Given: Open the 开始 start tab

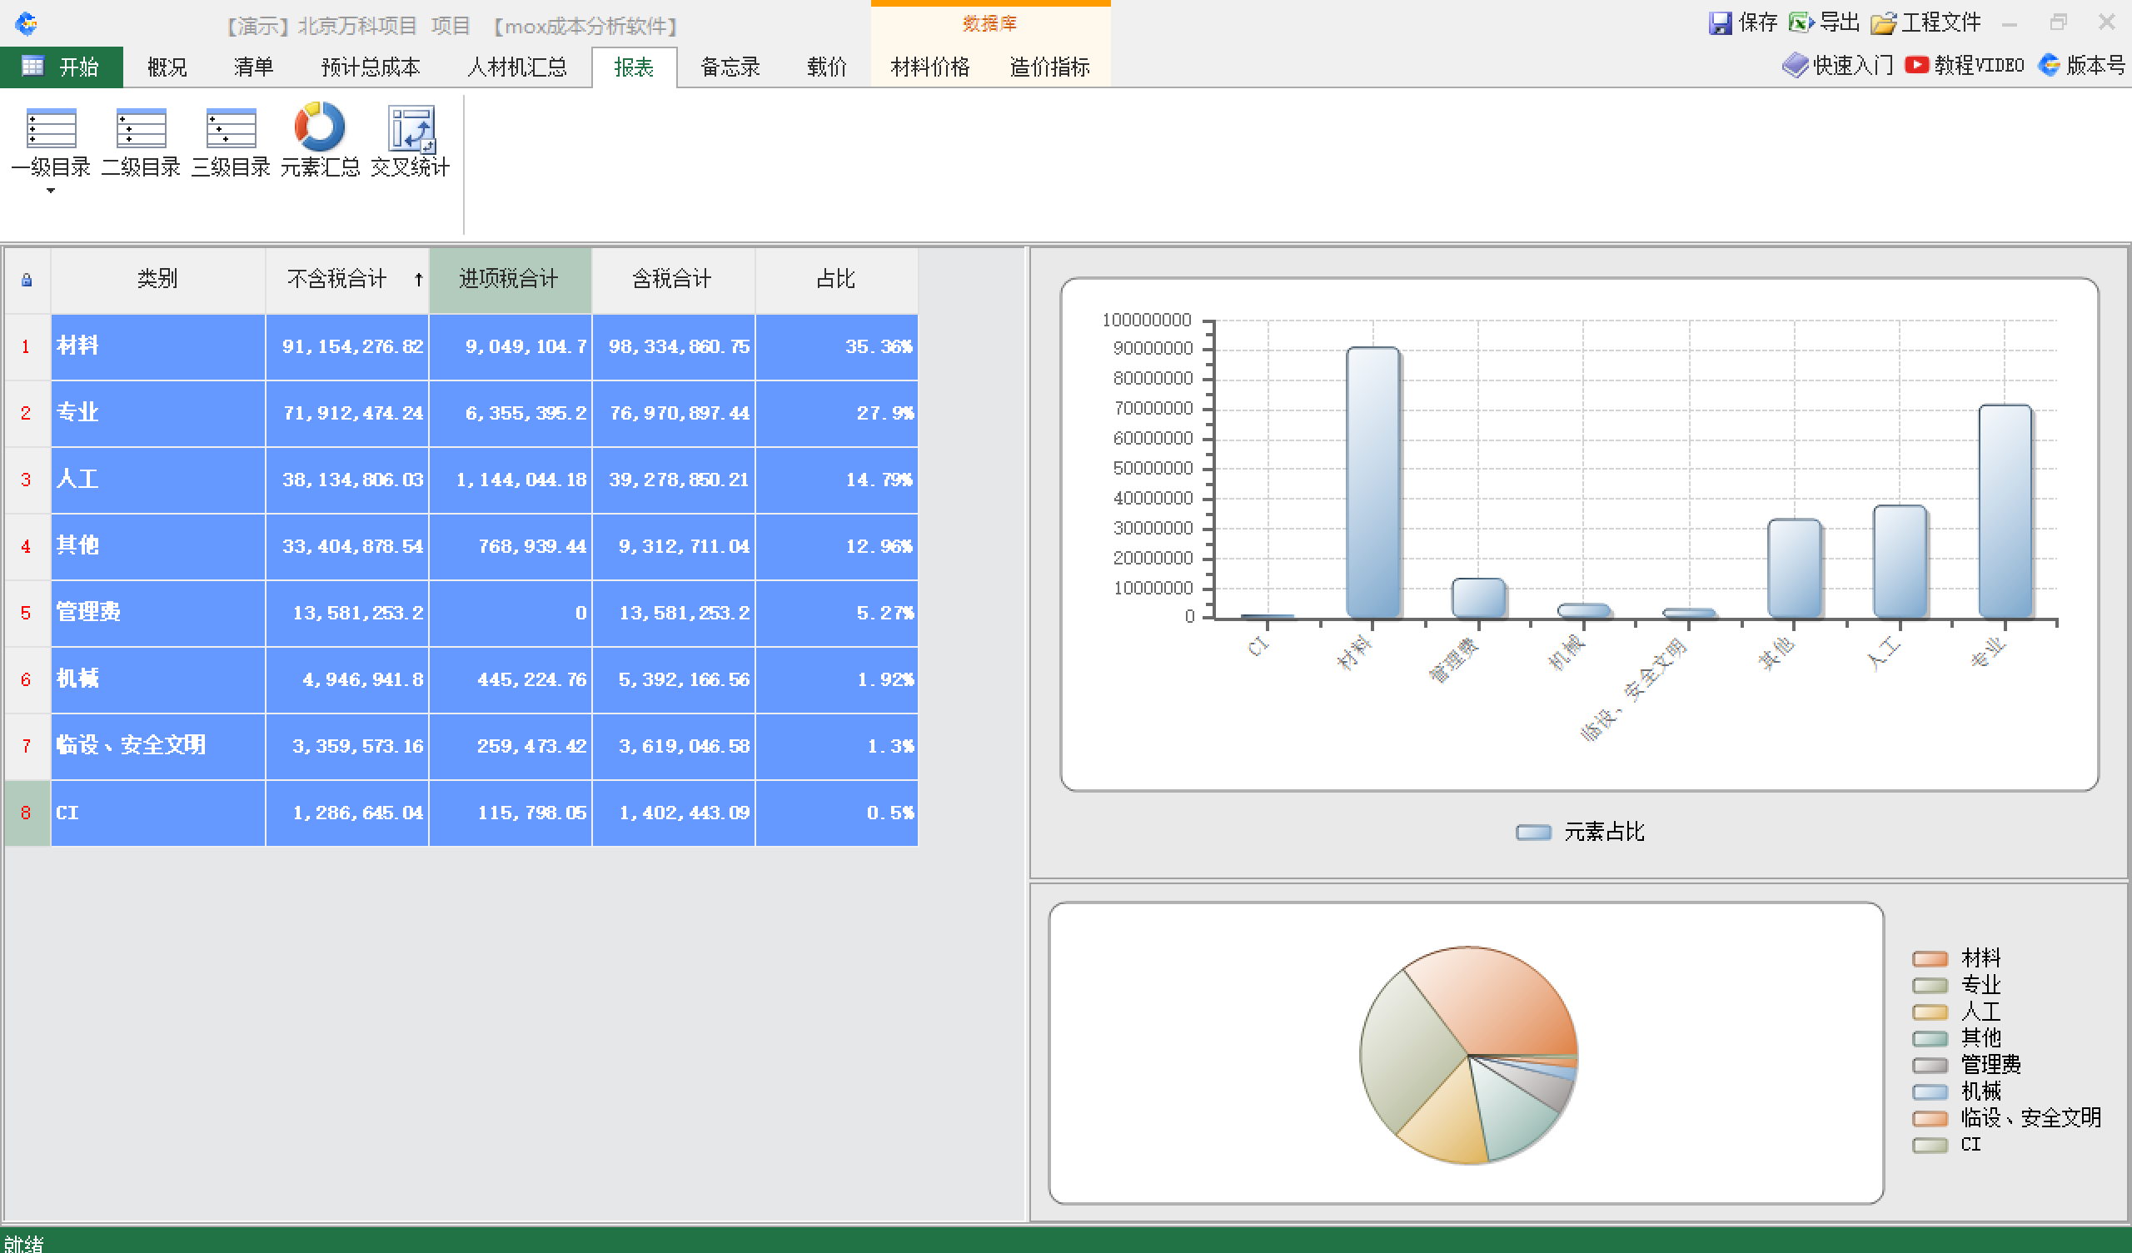Looking at the screenshot, I should point(62,67).
